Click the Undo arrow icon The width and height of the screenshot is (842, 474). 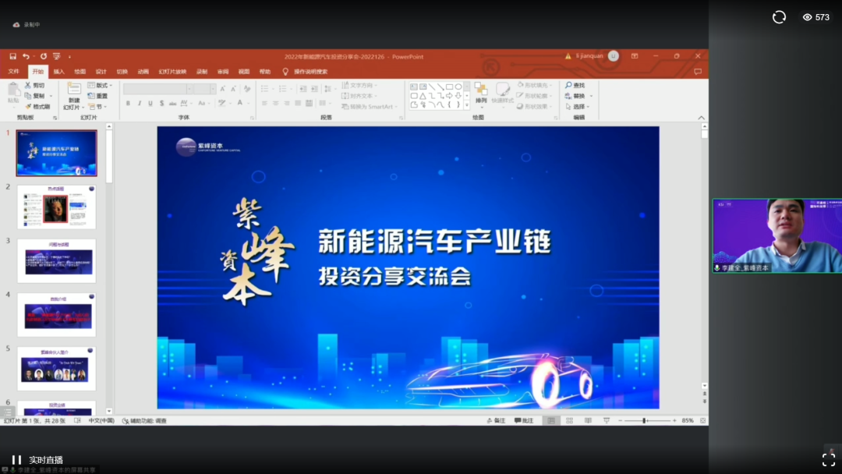pos(25,56)
